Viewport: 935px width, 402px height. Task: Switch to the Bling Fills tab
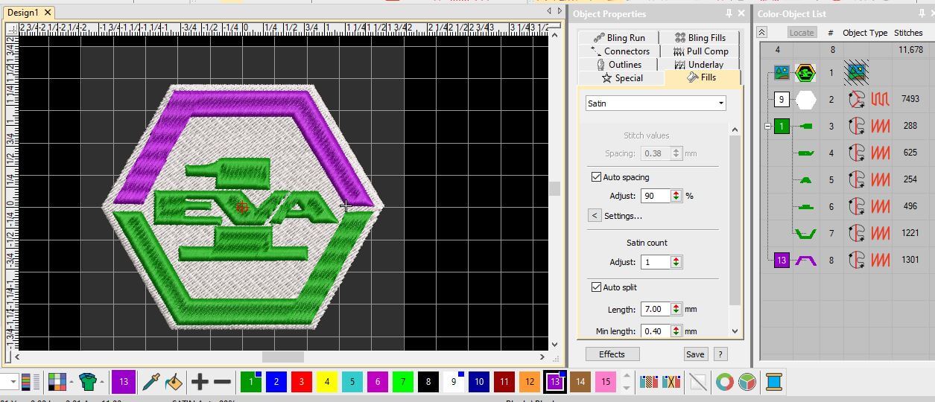[x=700, y=38]
